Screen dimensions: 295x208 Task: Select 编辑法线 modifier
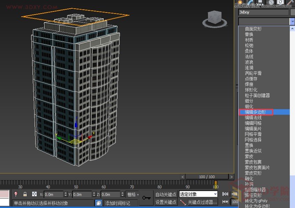(x=253, y=118)
